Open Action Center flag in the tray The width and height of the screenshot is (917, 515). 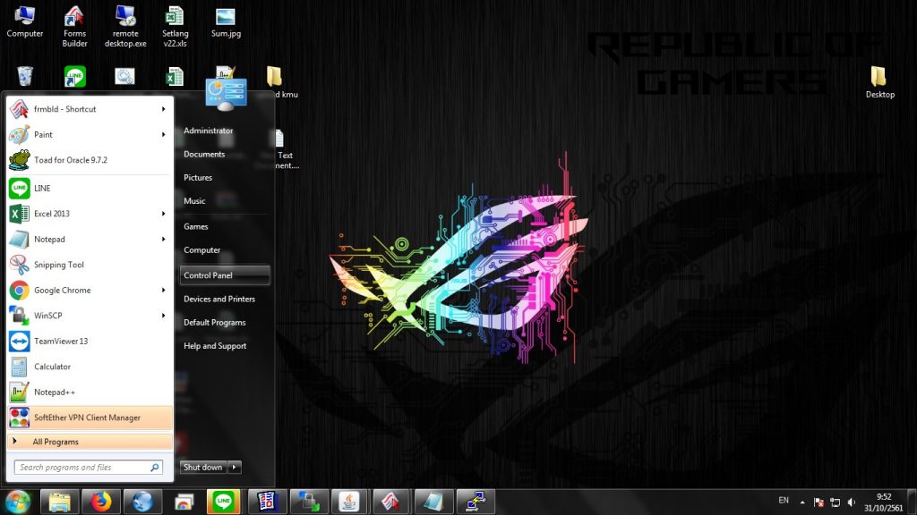818,502
